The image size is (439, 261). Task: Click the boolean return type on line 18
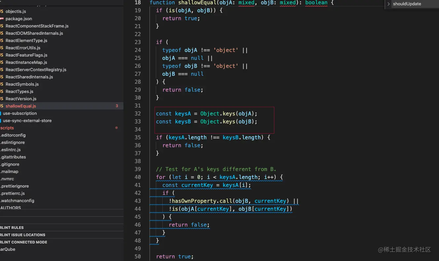(x=316, y=3)
